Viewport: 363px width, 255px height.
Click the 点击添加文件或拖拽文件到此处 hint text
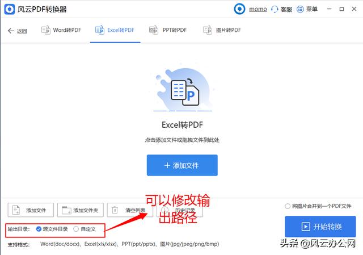coord(182,140)
